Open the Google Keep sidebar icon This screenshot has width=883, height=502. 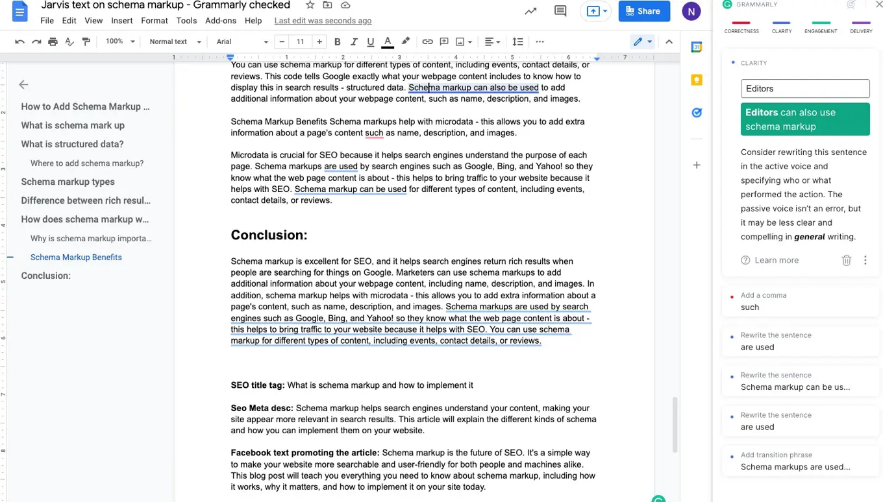[697, 80]
